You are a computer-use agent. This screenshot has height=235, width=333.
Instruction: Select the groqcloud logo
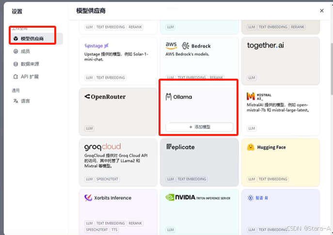103,147
